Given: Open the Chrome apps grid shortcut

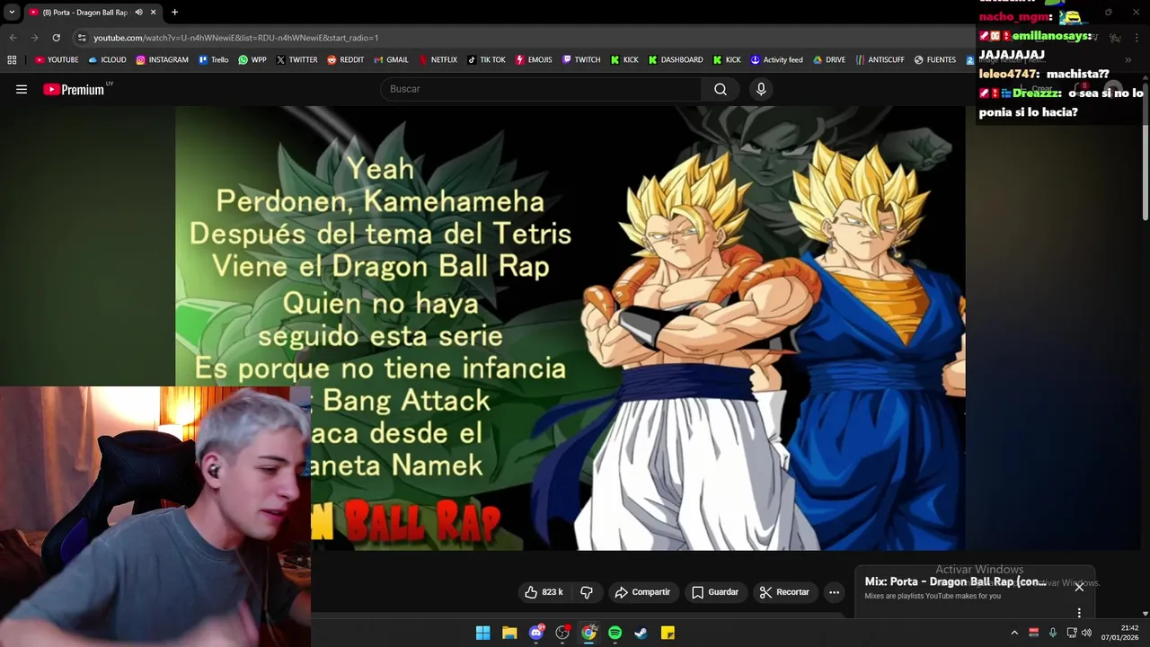Looking at the screenshot, I should [x=12, y=60].
